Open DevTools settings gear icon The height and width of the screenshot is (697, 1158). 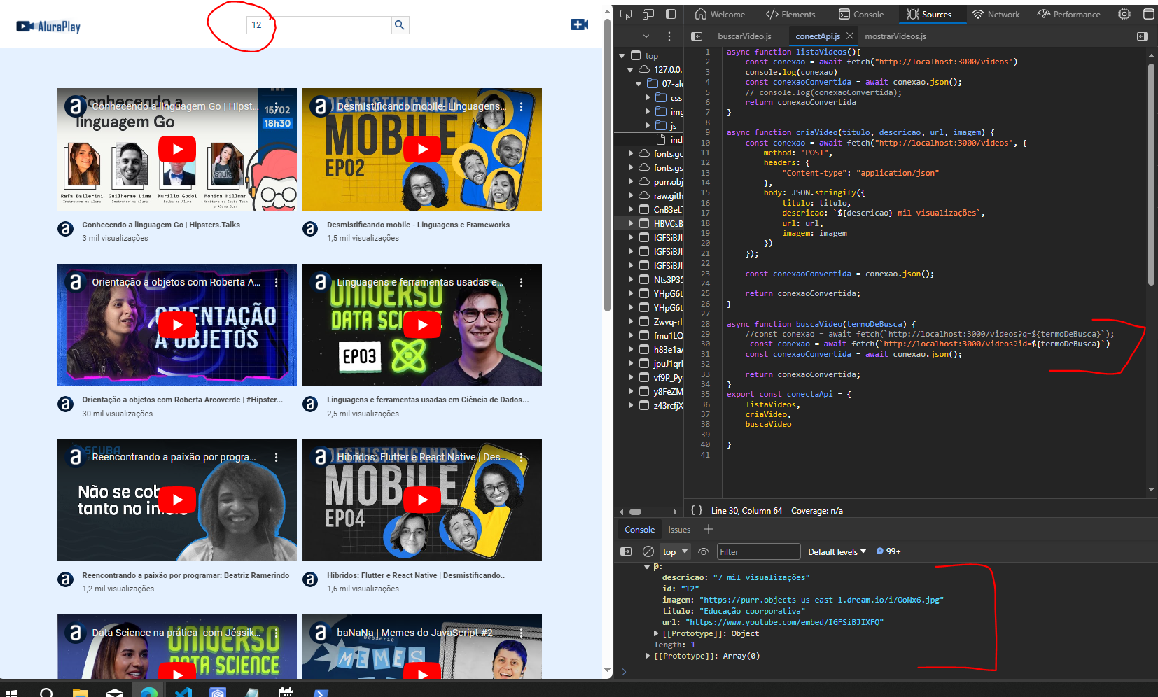(x=1124, y=14)
